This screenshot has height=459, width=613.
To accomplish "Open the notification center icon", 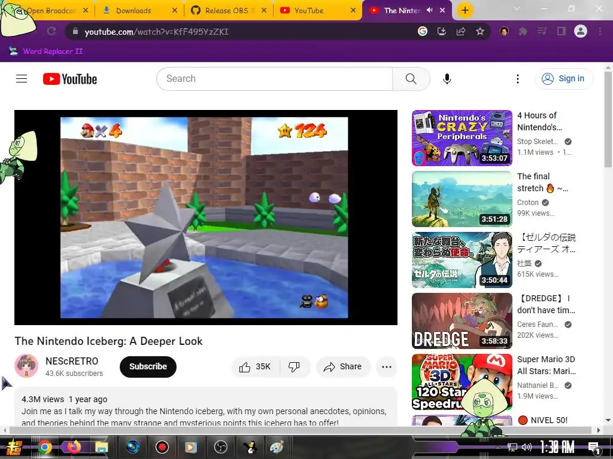I will coord(594,447).
